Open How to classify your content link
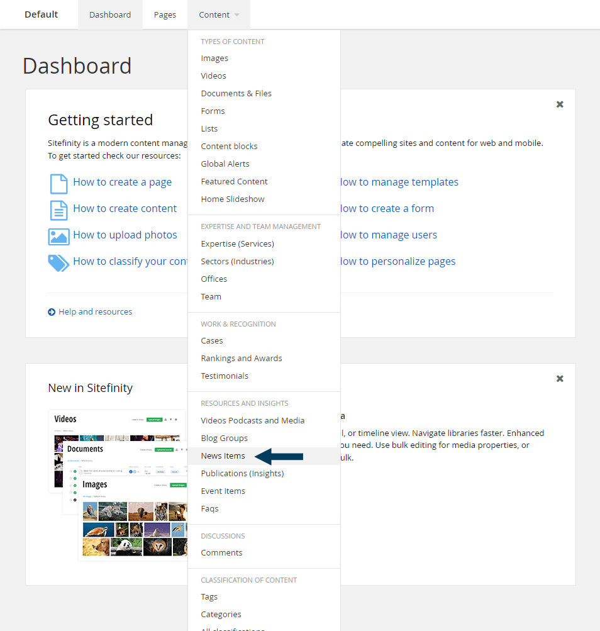Screen dimensions: 600x631 pyautogui.click(x=130, y=262)
